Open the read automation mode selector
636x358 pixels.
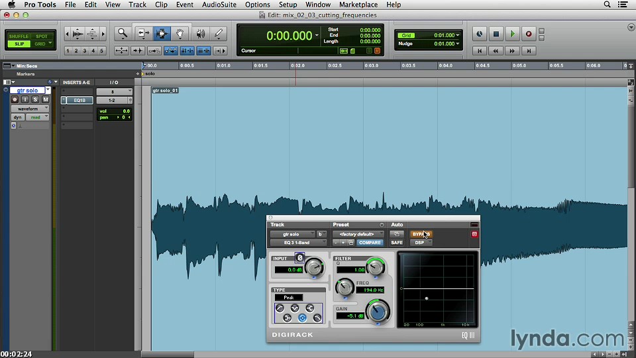[37, 117]
